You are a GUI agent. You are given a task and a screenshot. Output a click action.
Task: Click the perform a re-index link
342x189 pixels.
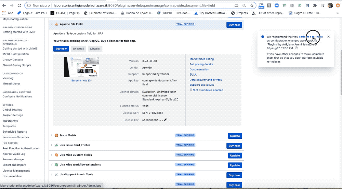tap(311, 37)
